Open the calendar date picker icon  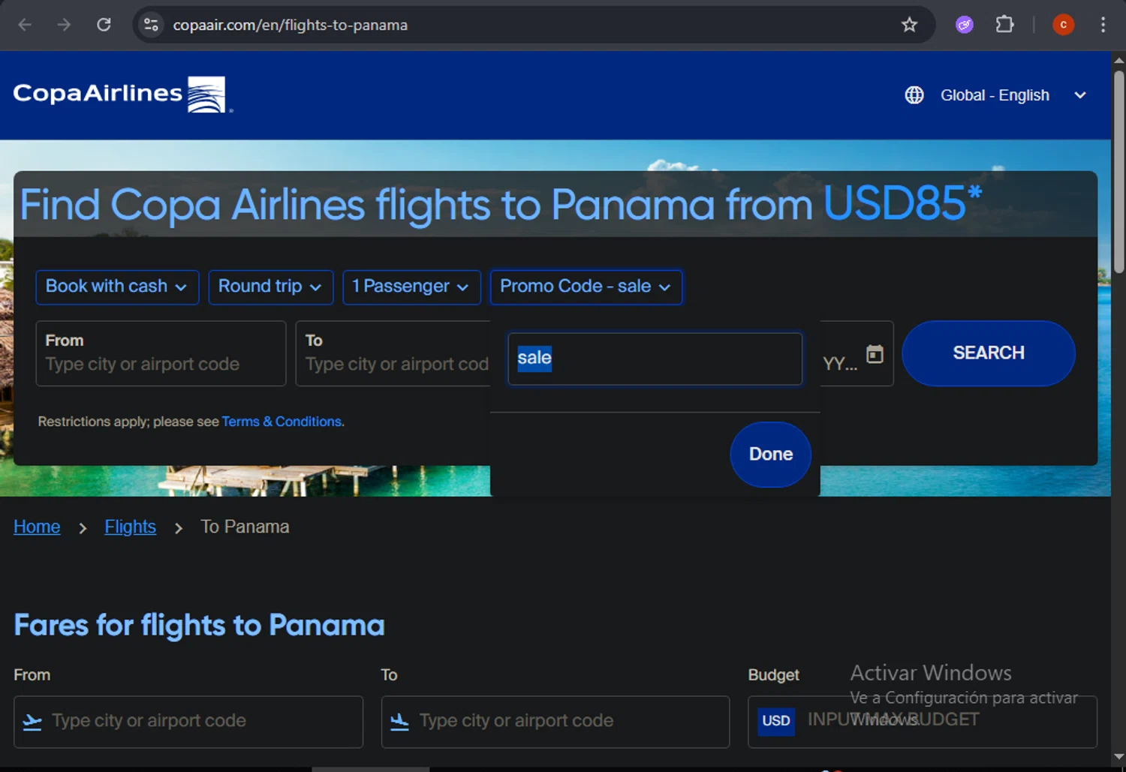coord(875,354)
